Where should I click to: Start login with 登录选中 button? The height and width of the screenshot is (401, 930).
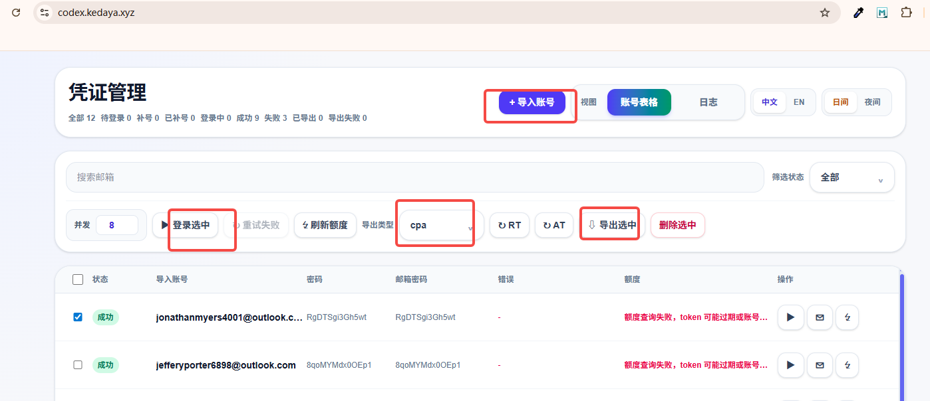186,225
